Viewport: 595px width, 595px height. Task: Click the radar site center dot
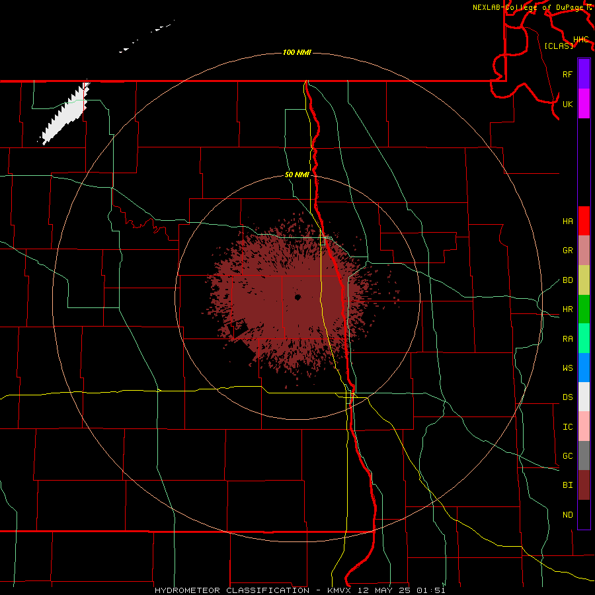(x=298, y=297)
